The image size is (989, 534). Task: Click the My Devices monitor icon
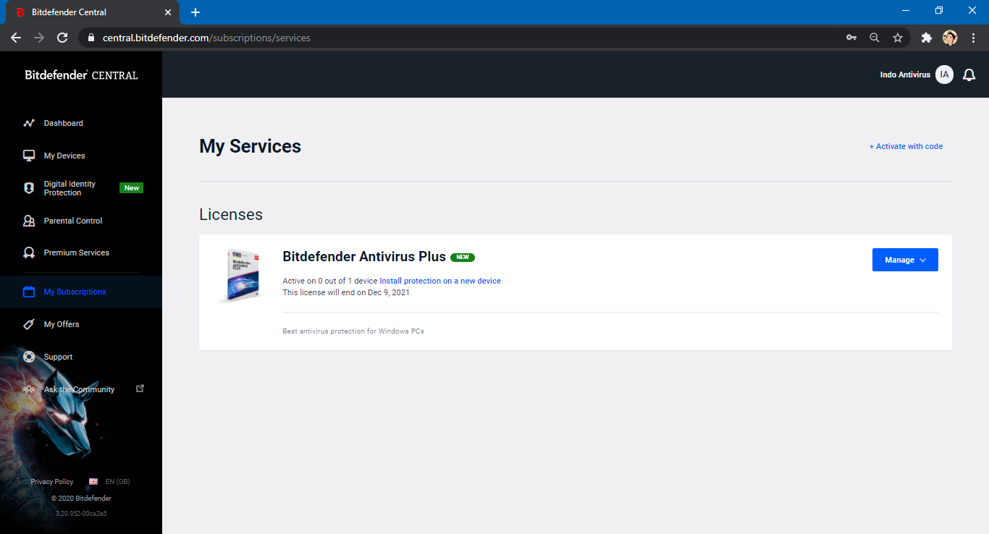pos(29,156)
